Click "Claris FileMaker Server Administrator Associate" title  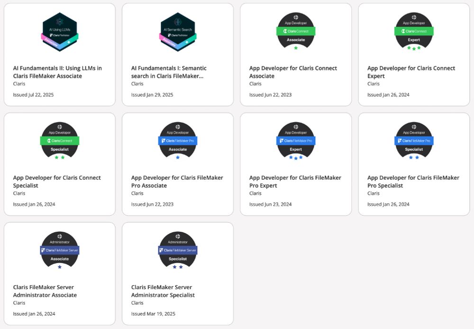point(45,291)
